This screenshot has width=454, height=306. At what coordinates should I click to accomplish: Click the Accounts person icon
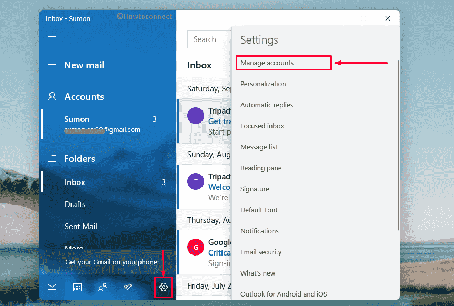(x=52, y=96)
